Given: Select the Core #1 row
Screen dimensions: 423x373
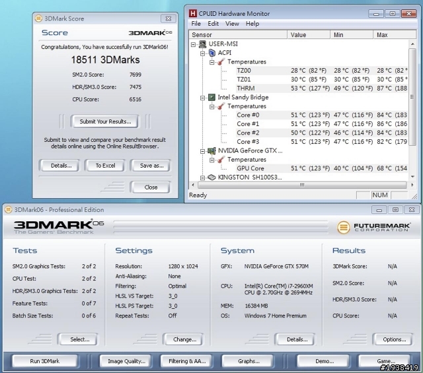Looking at the screenshot, I should tap(321, 124).
